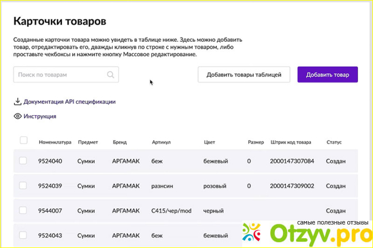Select checkbox for row 9524039

click(x=24, y=186)
